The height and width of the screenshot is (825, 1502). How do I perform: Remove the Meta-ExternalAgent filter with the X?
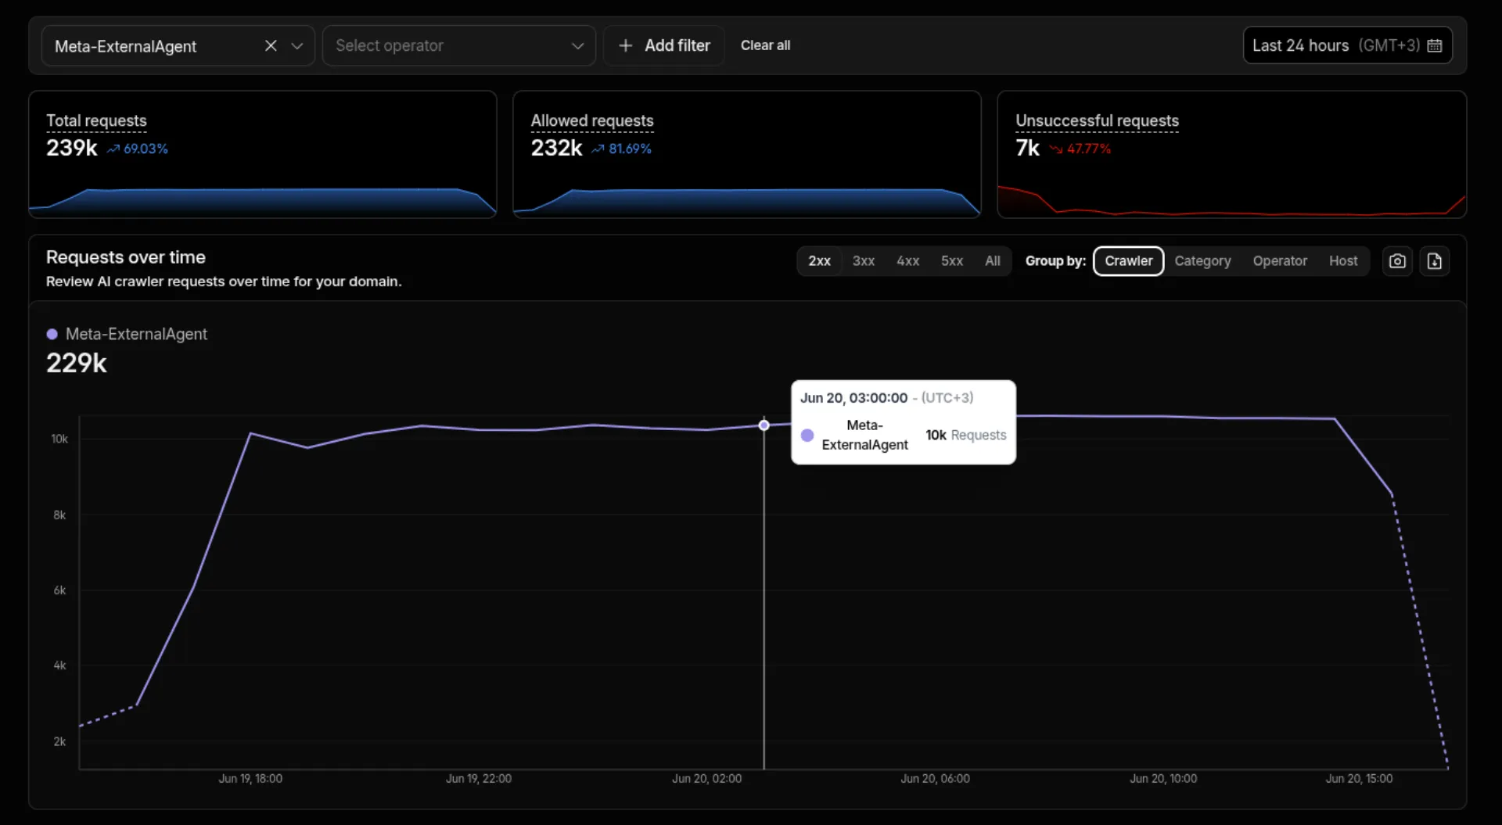(271, 46)
